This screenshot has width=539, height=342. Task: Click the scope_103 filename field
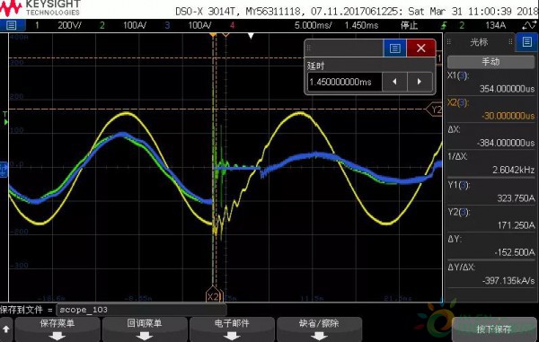click(x=141, y=310)
